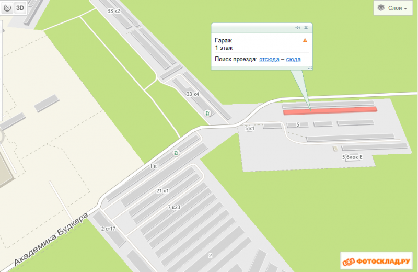Click the Академика Будкера street label

click(51, 239)
